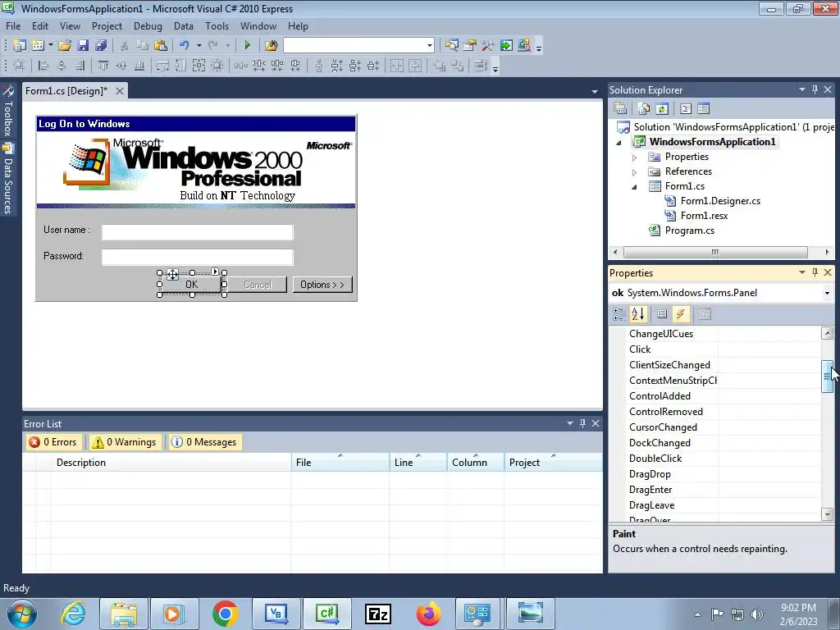Click the Align Bottoms layout icon
This screenshot has height=630, width=840.
pos(139,66)
